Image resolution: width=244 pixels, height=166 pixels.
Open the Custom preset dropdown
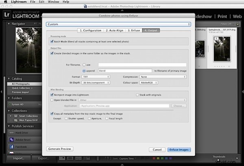coord(118,24)
